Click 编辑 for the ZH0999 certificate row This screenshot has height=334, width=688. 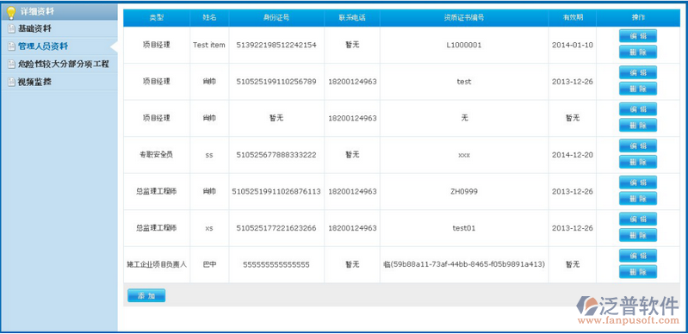point(638,182)
